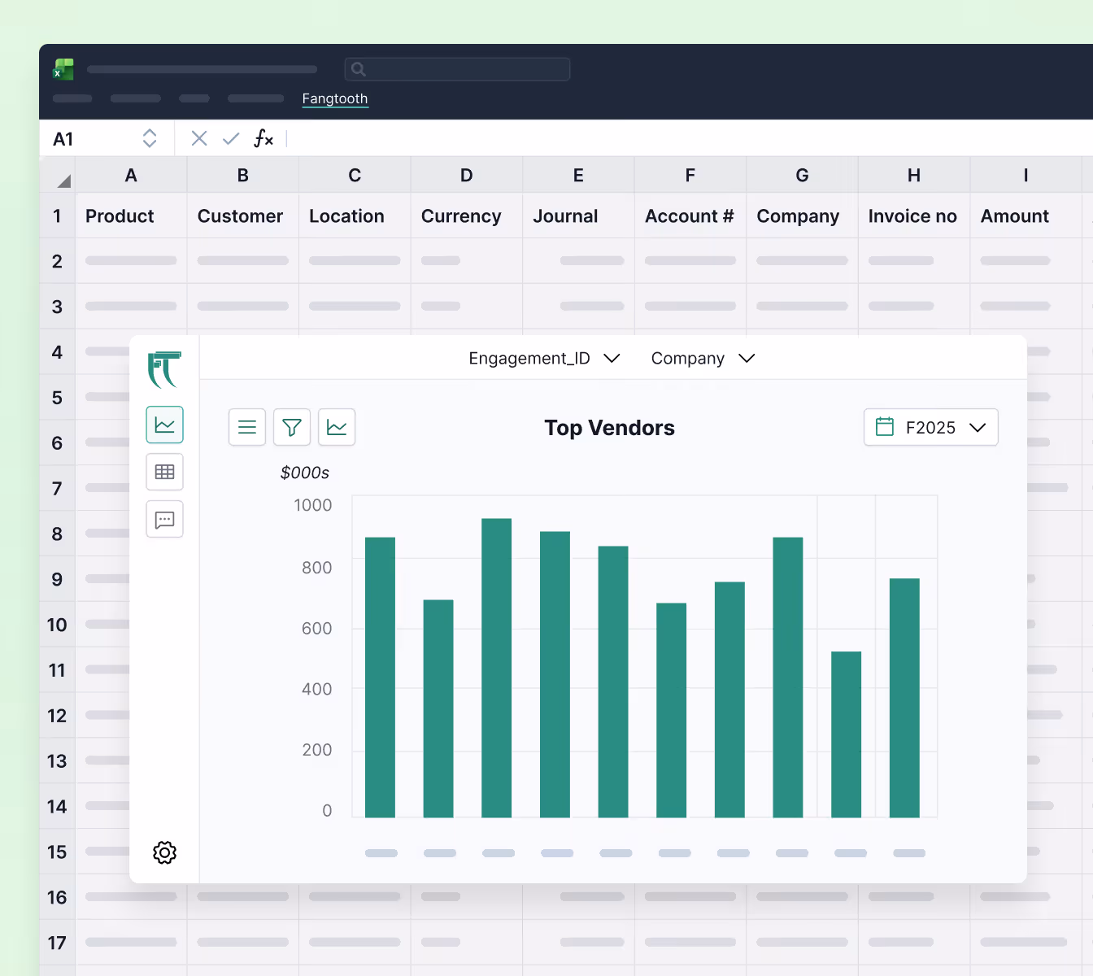Click the search magnifier icon

tap(359, 69)
